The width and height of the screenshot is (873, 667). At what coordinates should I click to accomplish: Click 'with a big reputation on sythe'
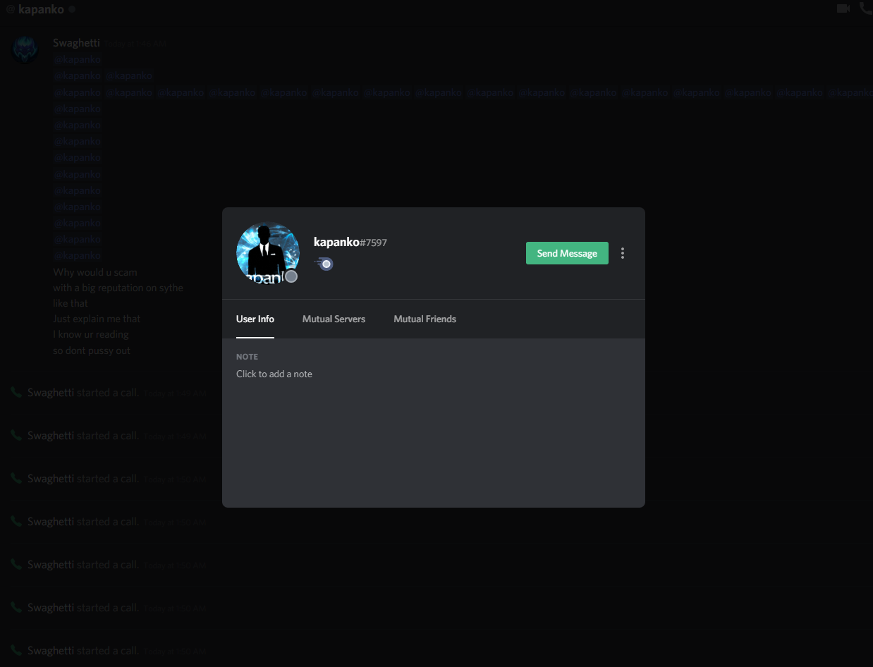coord(118,288)
